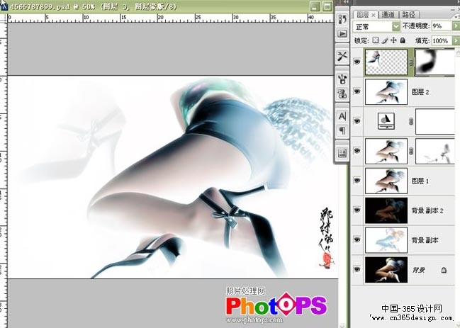This screenshot has width=460, height=328.
Task: Open the Actions panel play icon
Action: coord(342,34)
